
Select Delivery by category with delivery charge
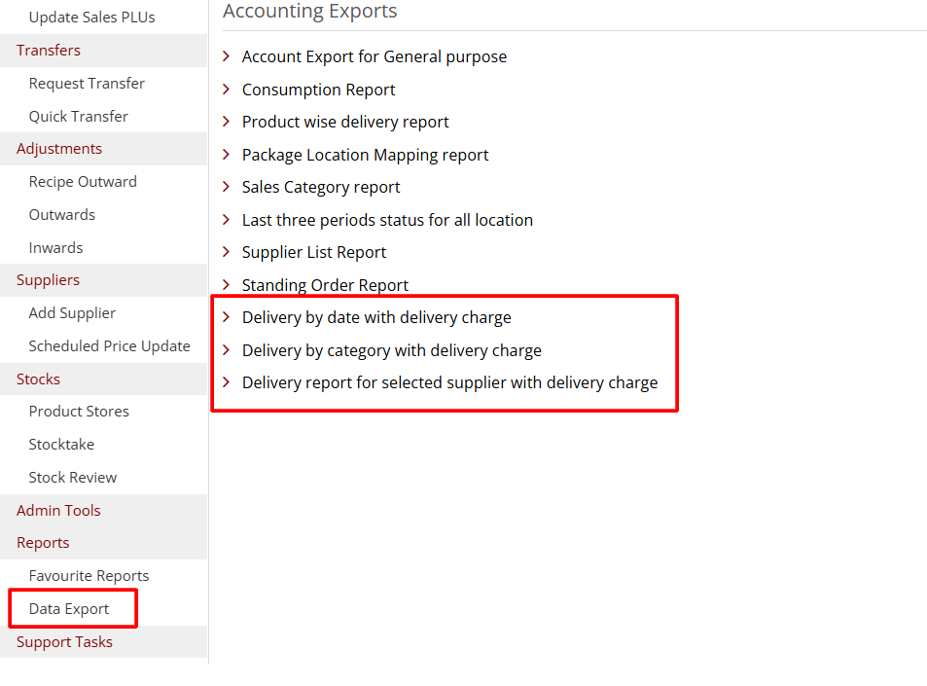click(391, 350)
